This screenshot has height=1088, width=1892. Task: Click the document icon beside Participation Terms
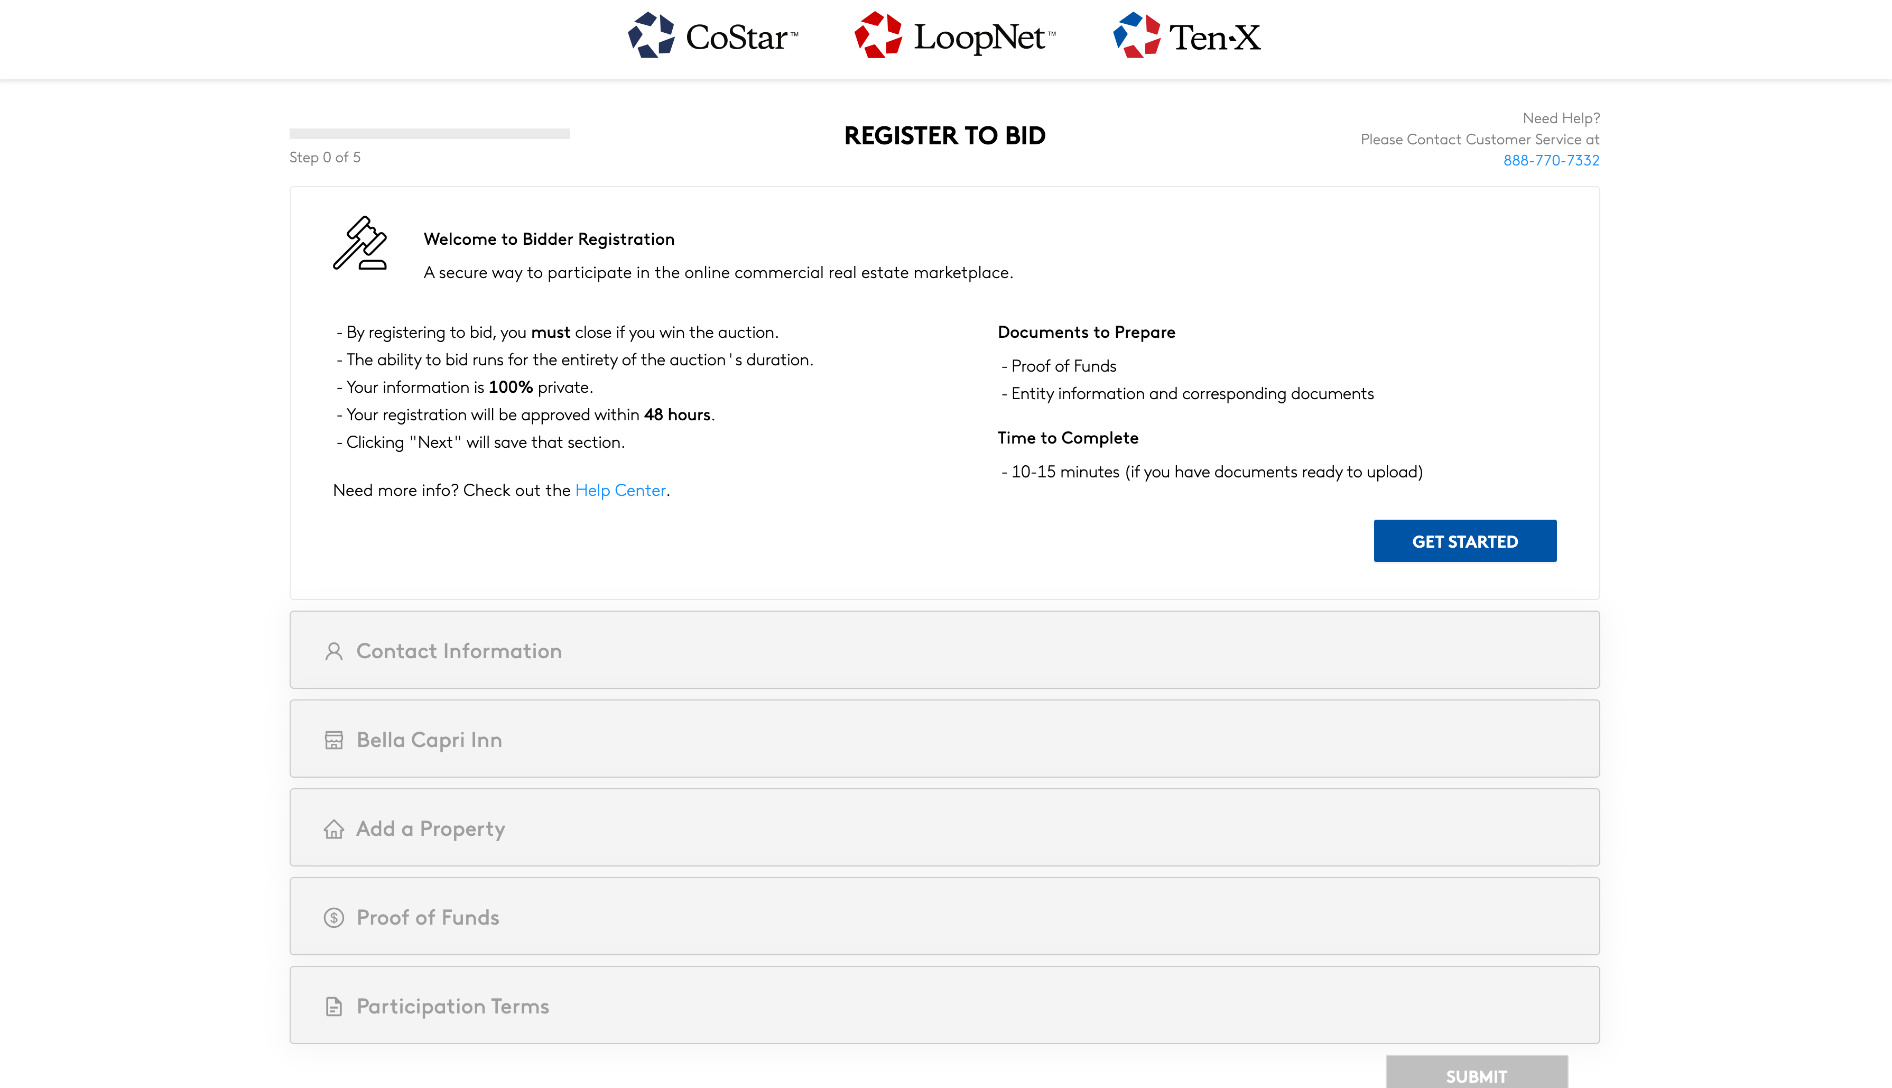point(334,1007)
